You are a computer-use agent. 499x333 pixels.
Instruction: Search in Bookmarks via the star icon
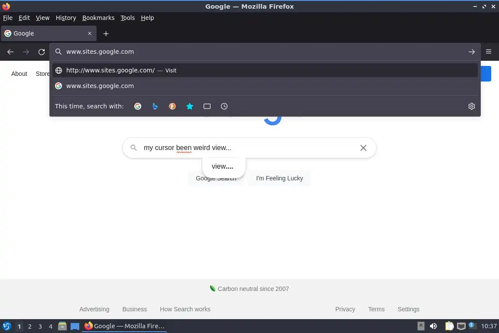[190, 106]
